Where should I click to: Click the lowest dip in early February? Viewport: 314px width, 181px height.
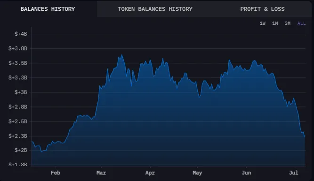41,152
